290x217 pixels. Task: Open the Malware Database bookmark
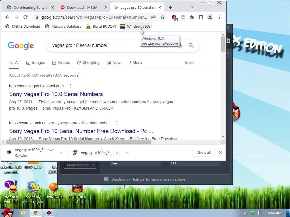pyautogui.click(x=63, y=26)
